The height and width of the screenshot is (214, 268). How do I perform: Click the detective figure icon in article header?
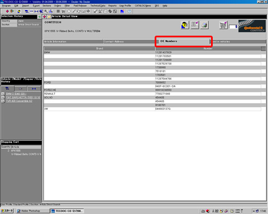pos(185,25)
